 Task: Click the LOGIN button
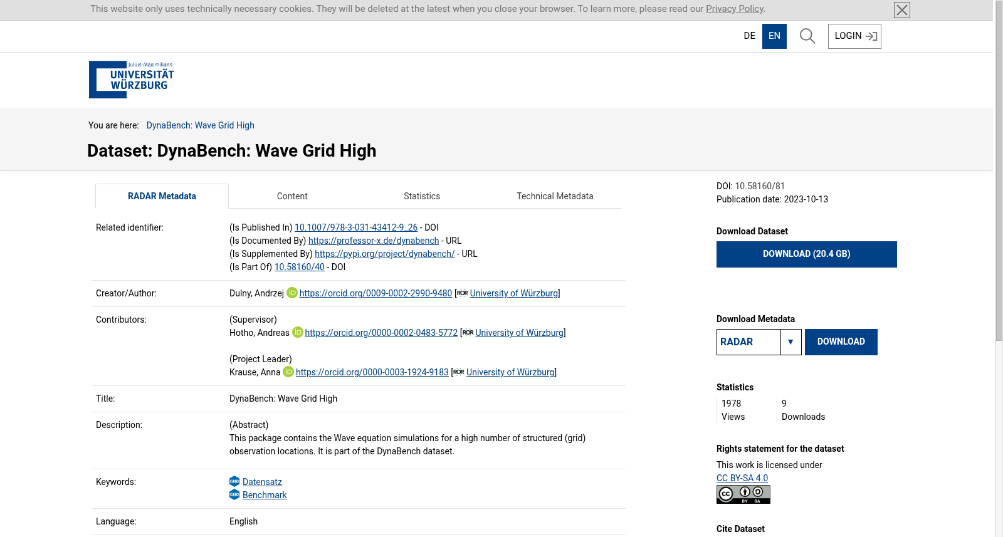854,36
